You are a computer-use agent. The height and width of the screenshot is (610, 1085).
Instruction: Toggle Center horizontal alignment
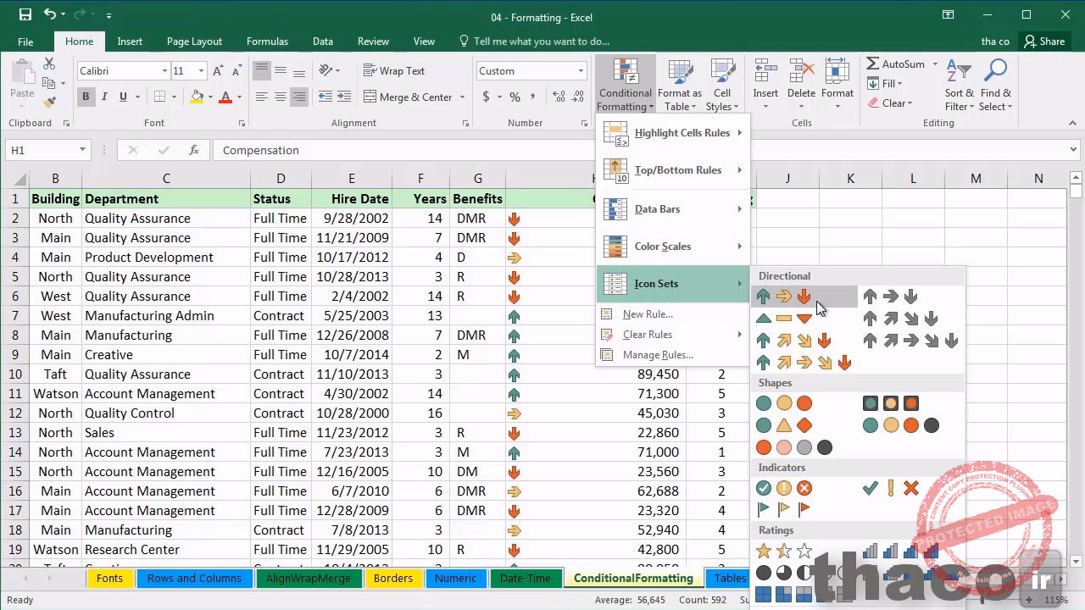click(x=280, y=97)
